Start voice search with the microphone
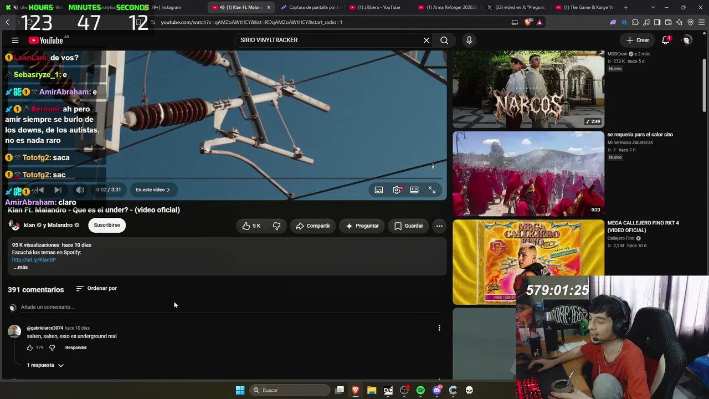The height and width of the screenshot is (399, 709). click(469, 40)
